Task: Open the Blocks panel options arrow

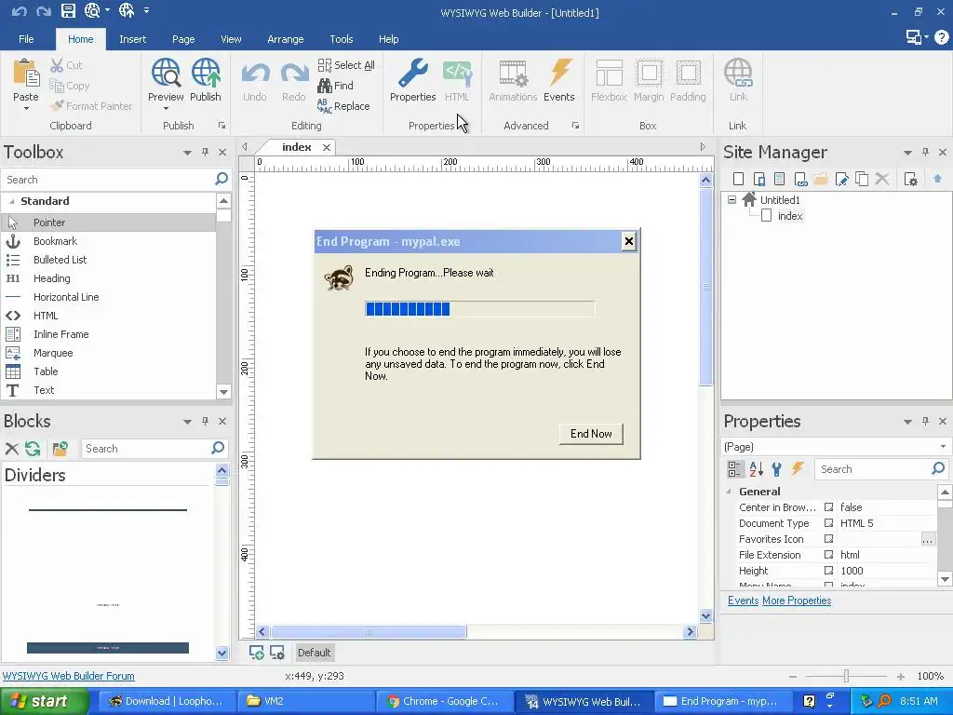Action: pyautogui.click(x=187, y=422)
